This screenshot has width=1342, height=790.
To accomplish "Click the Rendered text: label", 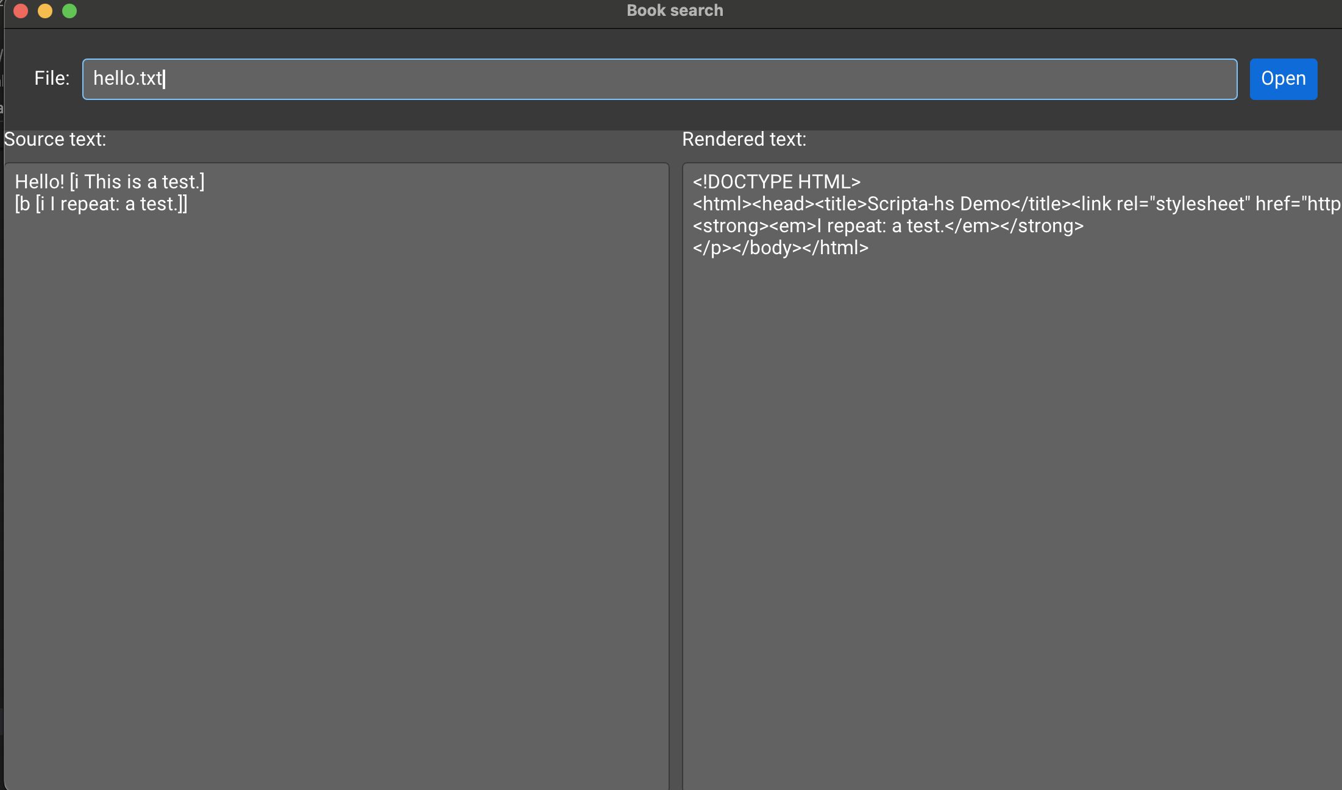I will coord(744,140).
